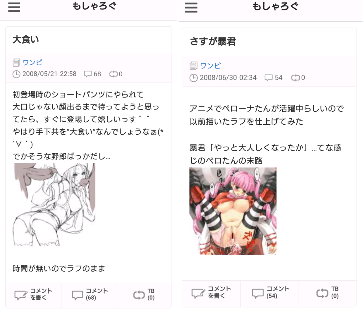Open the 大食い post title

pyautogui.click(x=26, y=40)
